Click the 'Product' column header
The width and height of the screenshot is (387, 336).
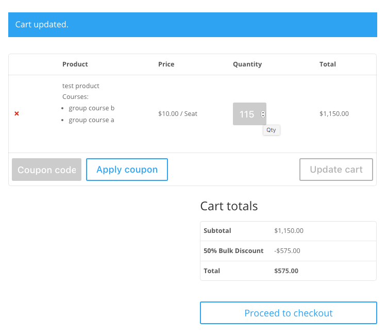point(75,64)
